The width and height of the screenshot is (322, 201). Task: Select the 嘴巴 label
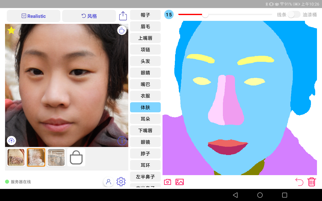(x=145, y=84)
